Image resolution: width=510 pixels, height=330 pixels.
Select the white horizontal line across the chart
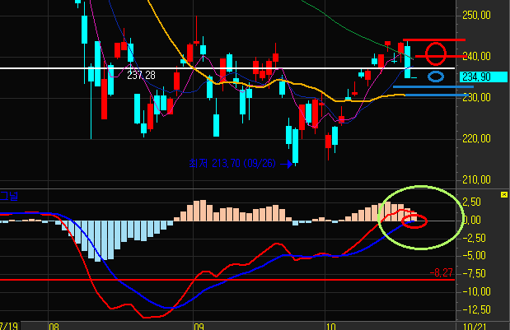click(x=247, y=67)
